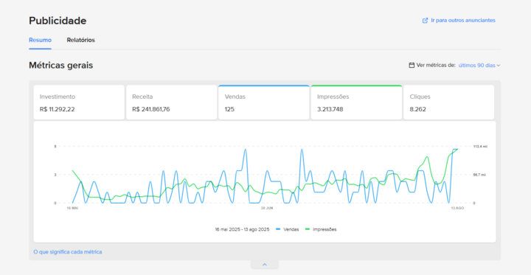
Task: Toggle the Investimento metric card
Action: tap(79, 102)
